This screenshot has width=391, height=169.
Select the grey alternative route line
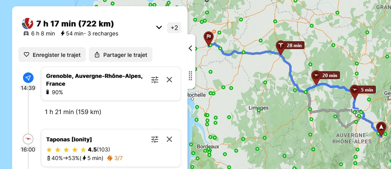pos(324,112)
